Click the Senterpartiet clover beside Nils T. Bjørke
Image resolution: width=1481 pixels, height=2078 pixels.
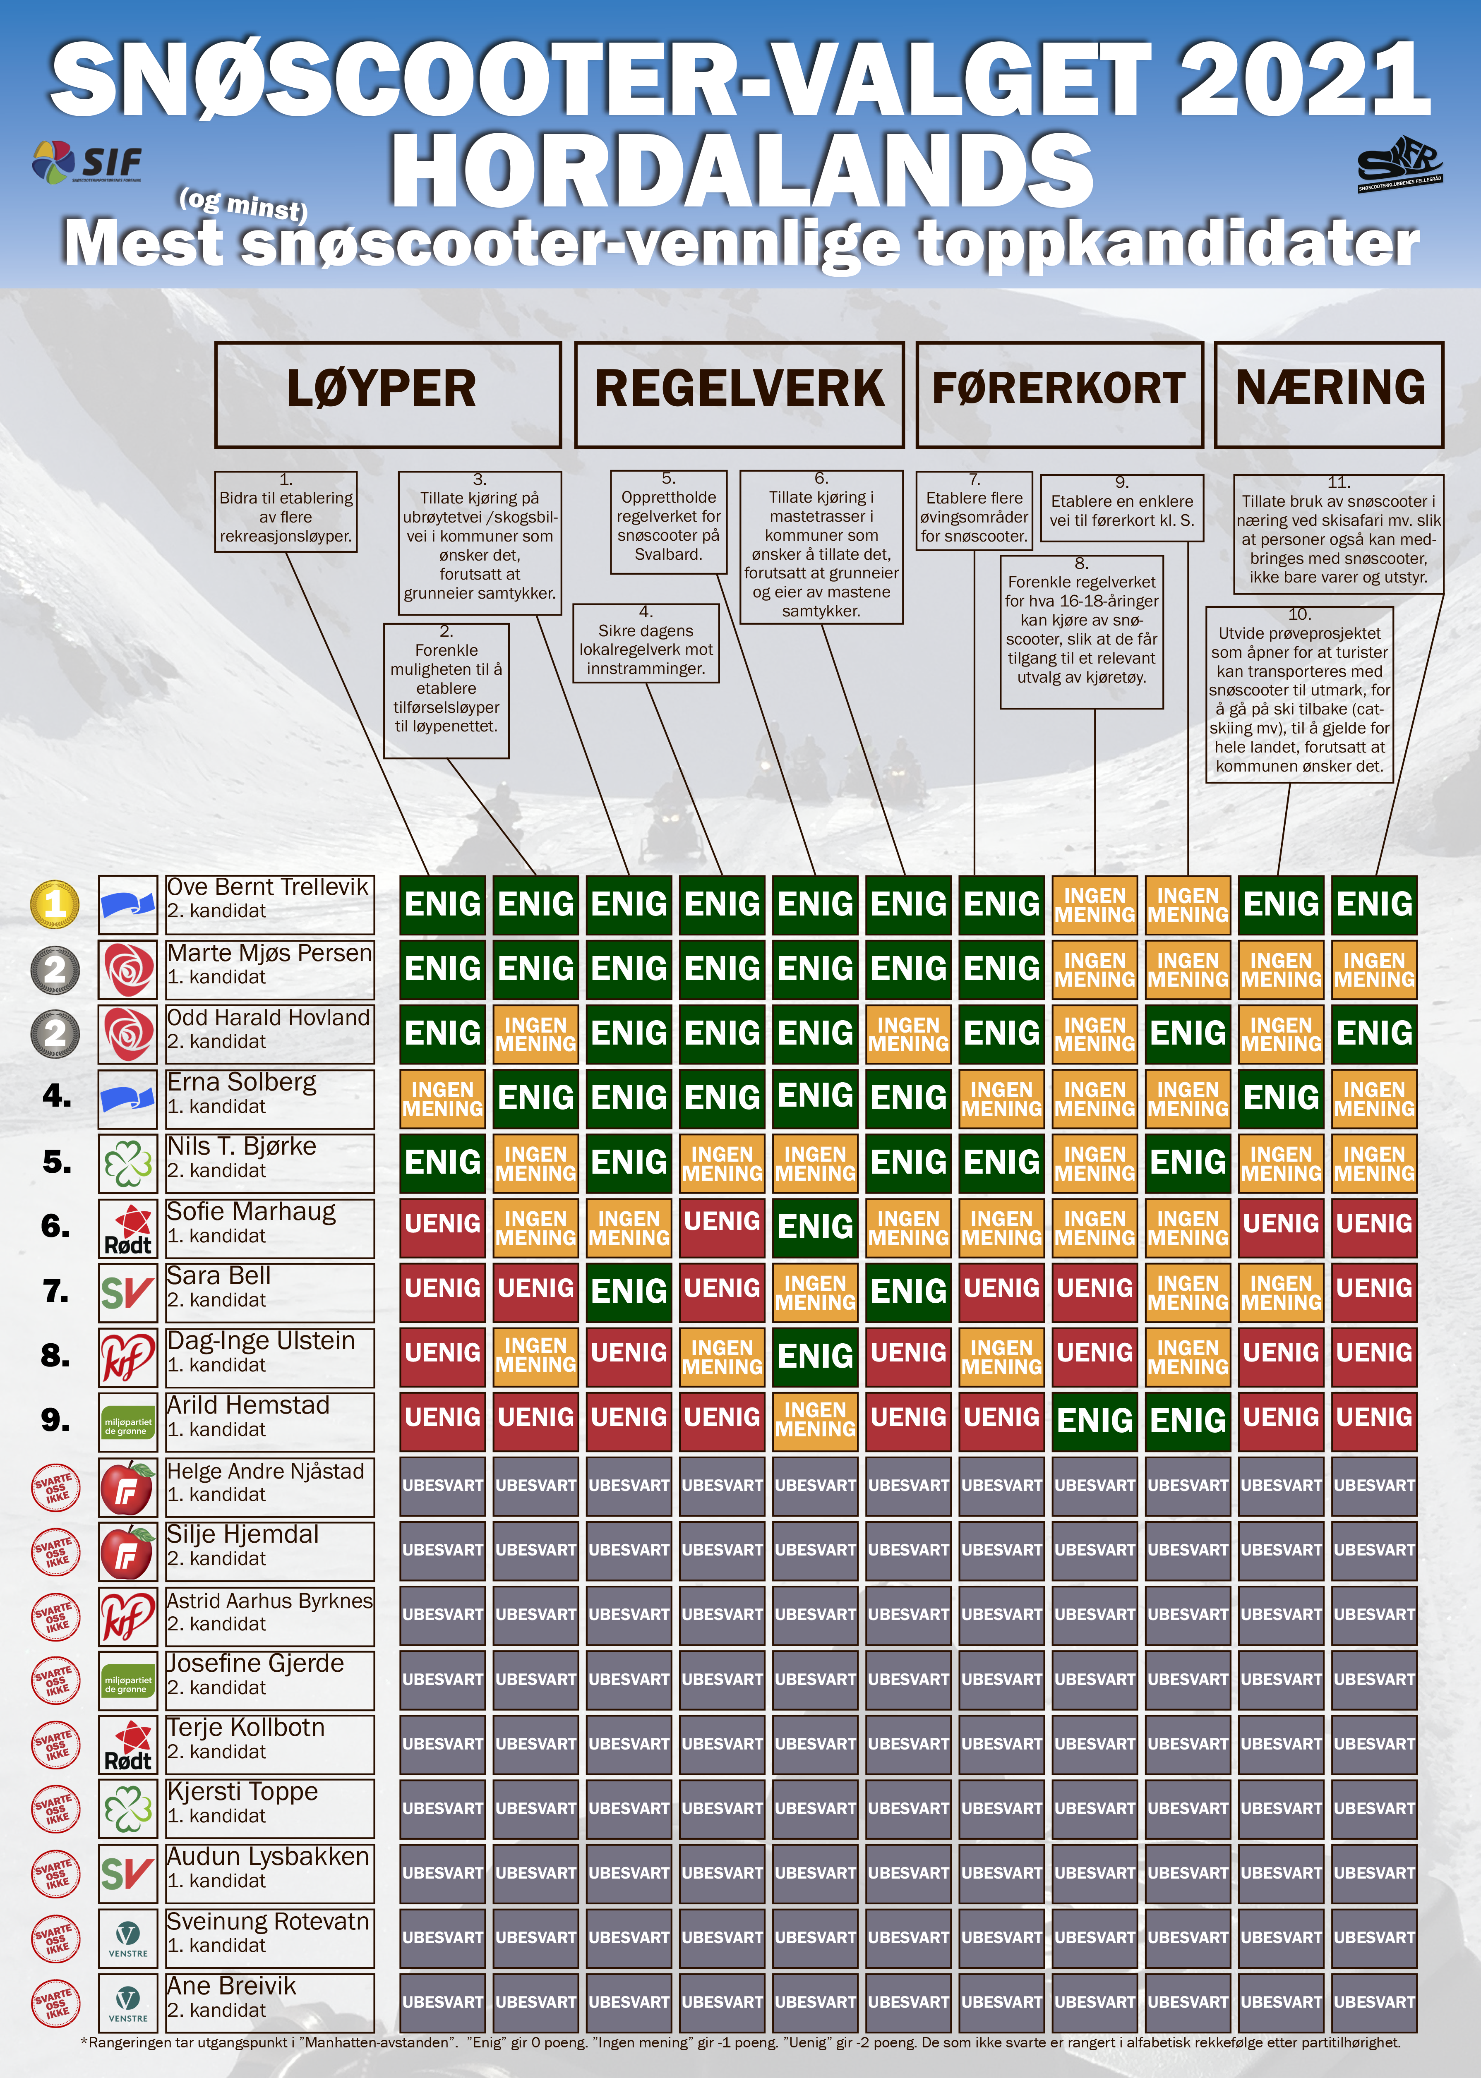click(x=128, y=1163)
